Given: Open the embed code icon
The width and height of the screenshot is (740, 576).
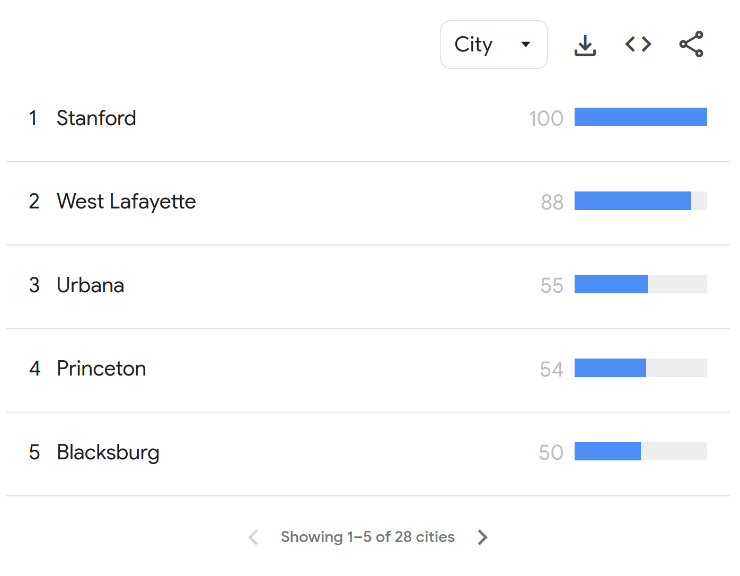Looking at the screenshot, I should click(x=638, y=44).
